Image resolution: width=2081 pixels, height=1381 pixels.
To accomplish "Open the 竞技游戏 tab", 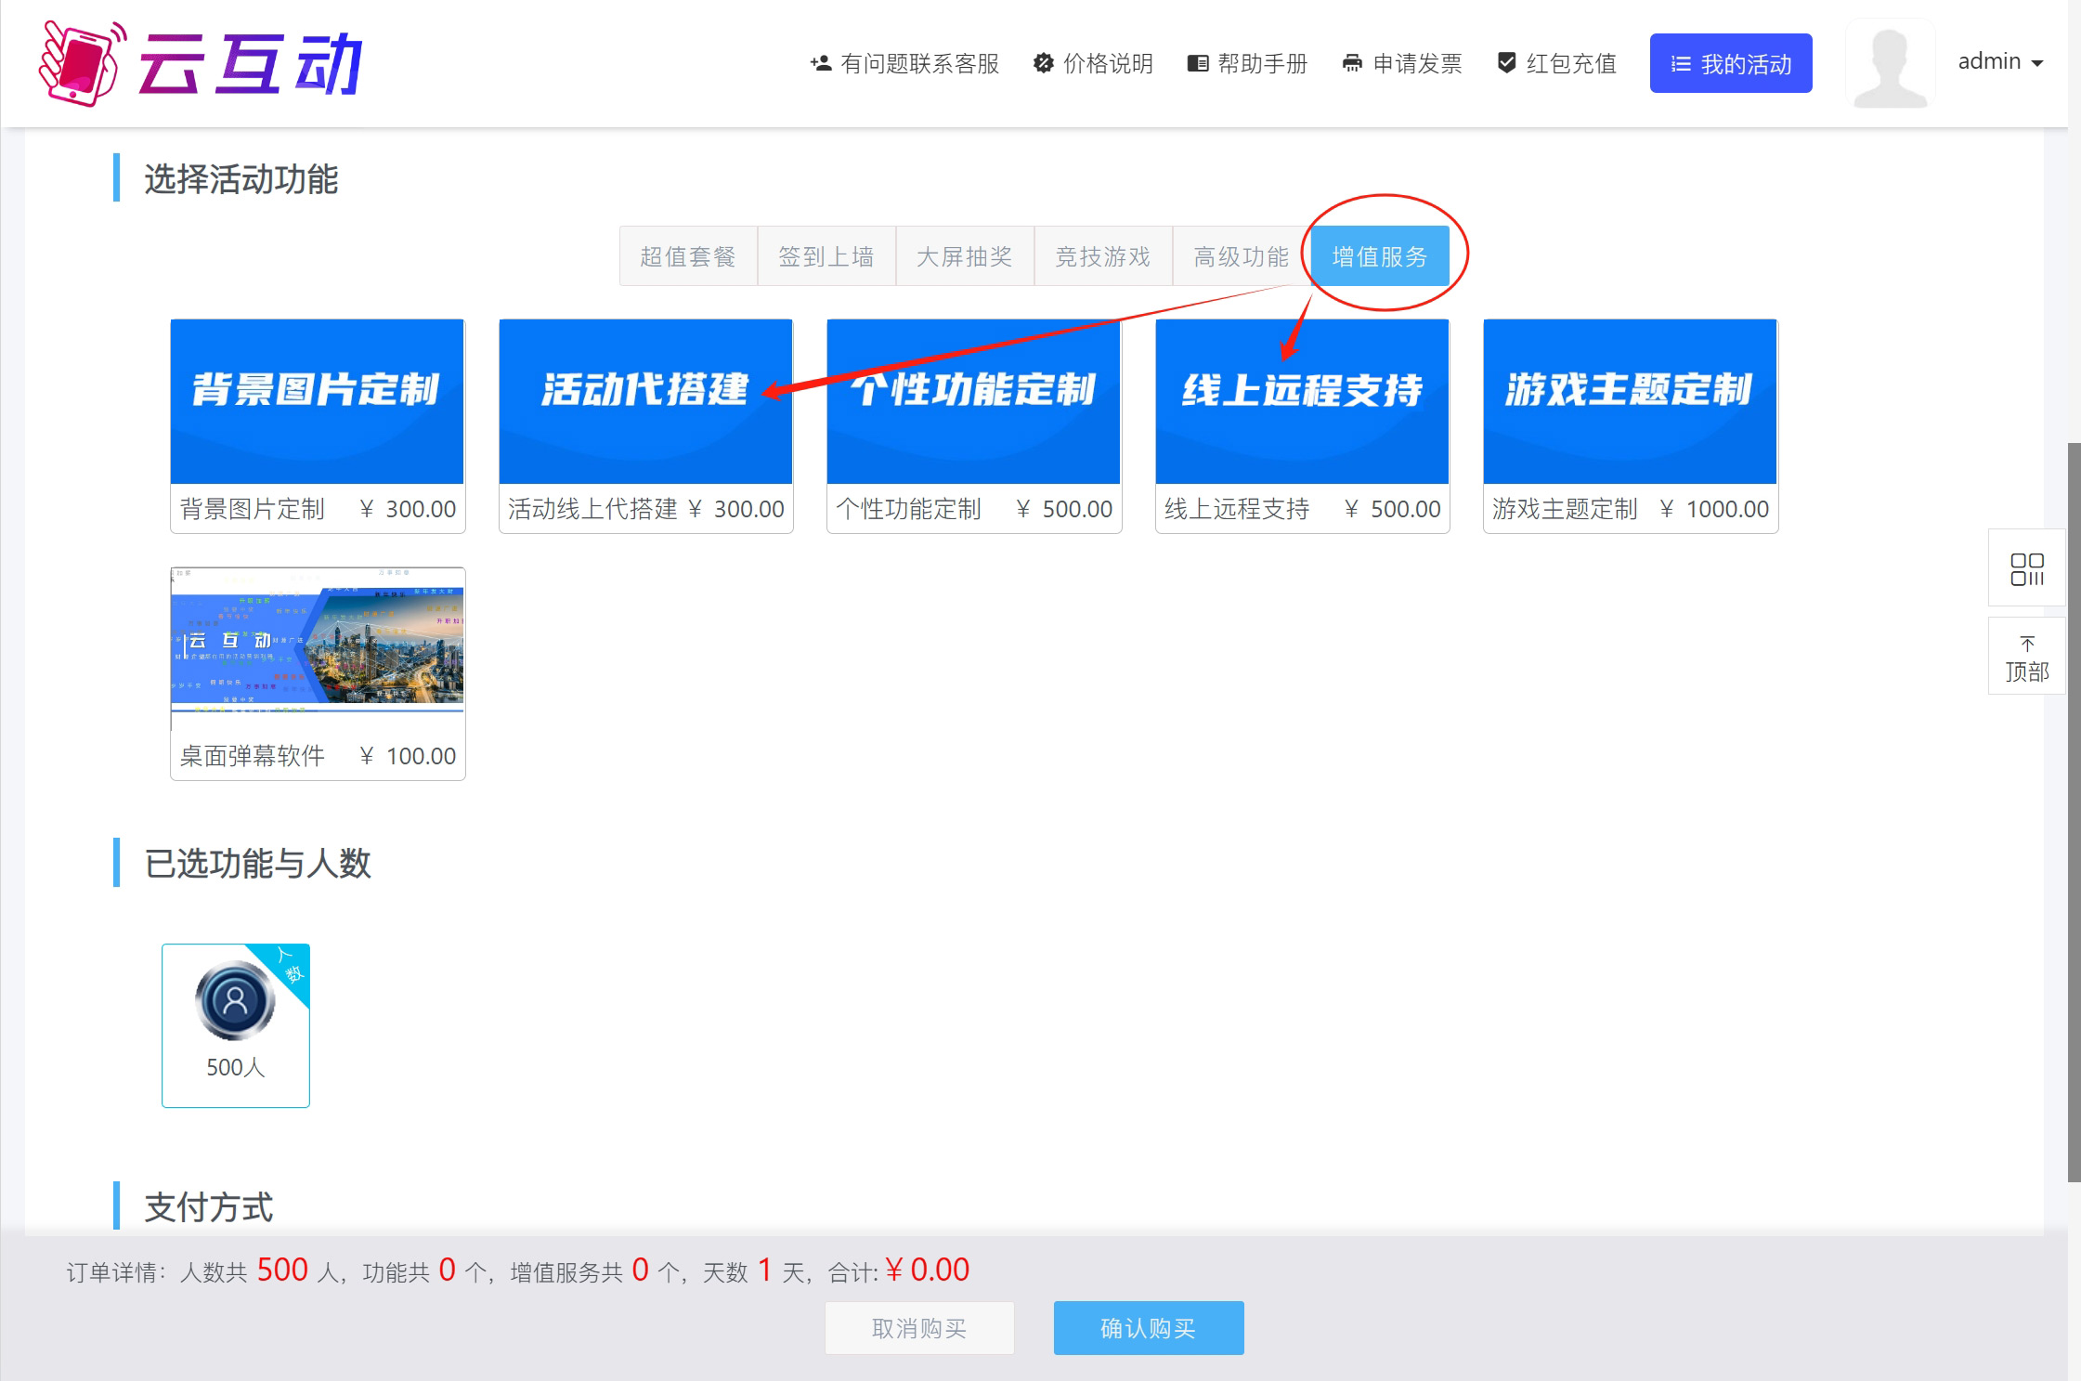I will point(1102,256).
